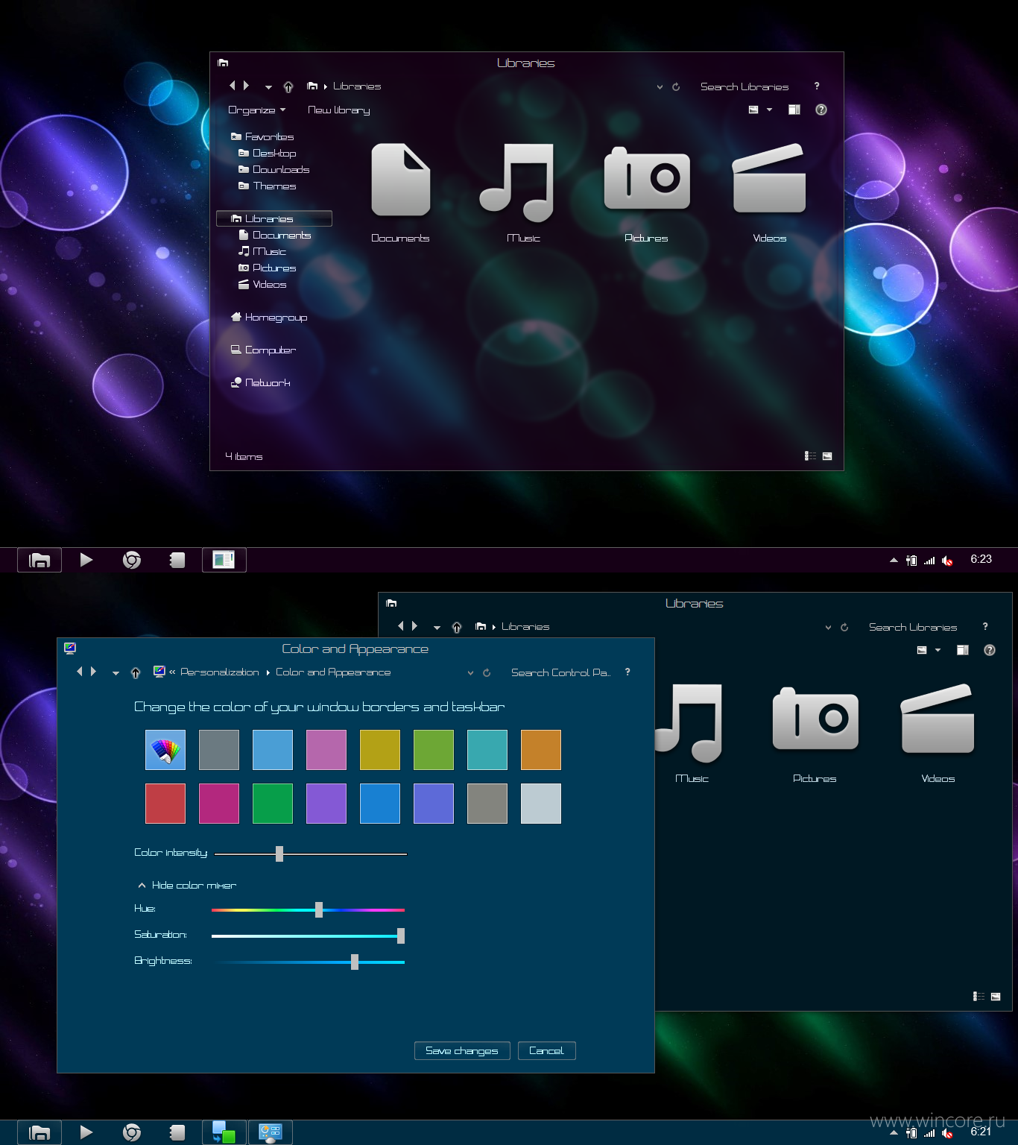Select the orange color swatch
1018x1145 pixels.
pos(541,750)
